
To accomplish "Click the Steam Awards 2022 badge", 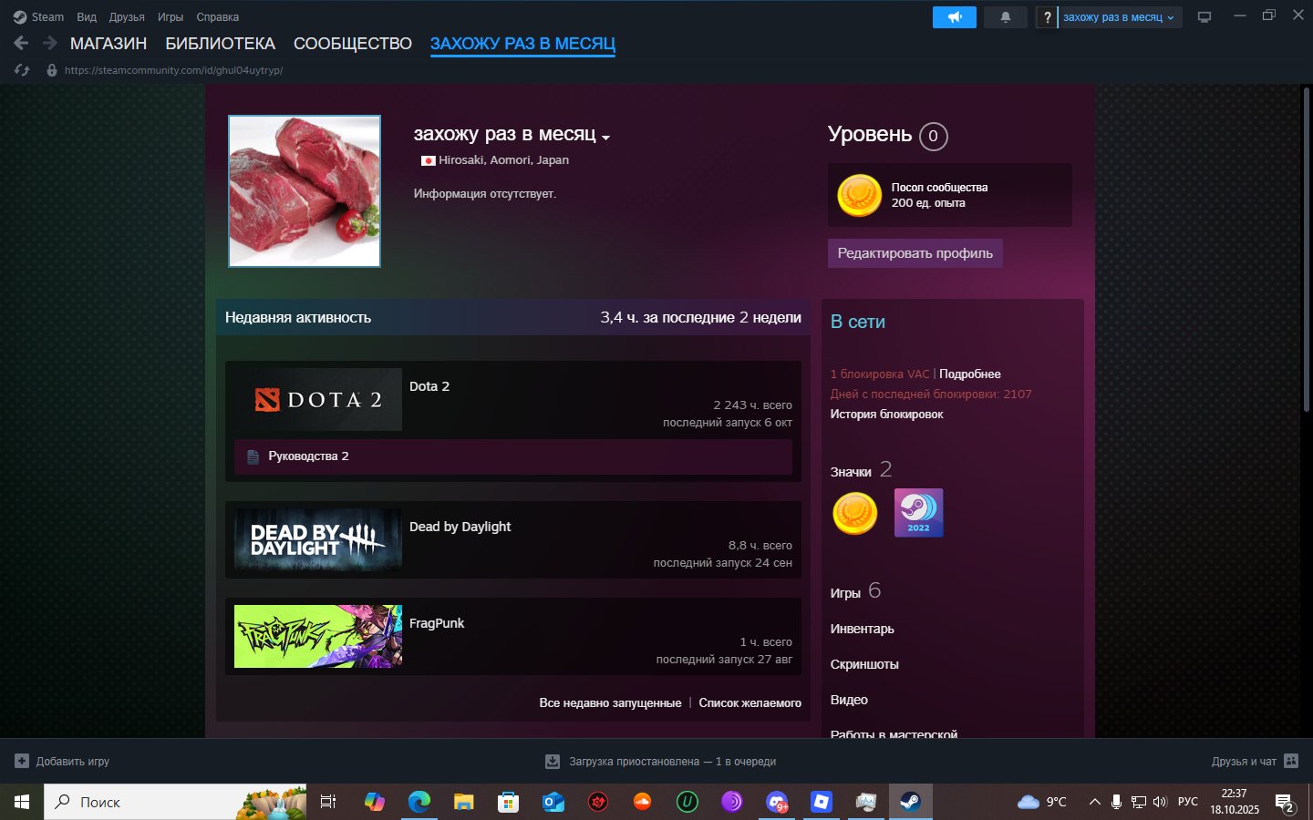I will (x=918, y=513).
